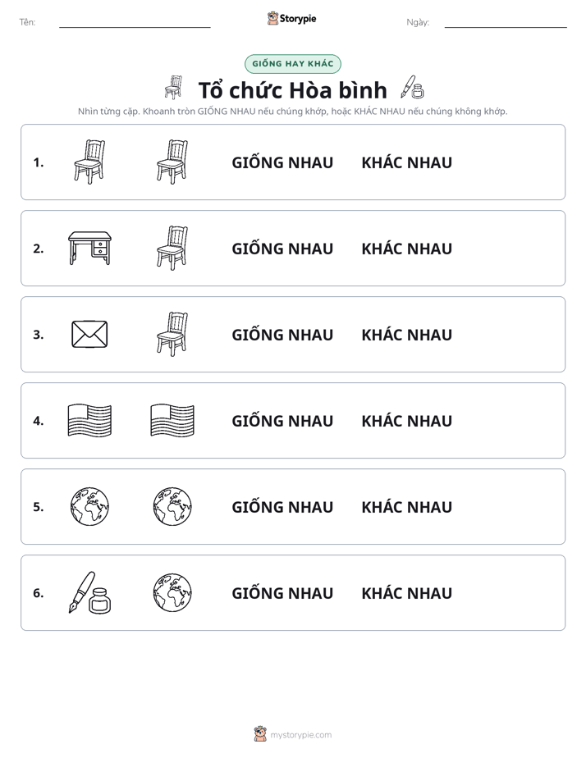This screenshot has height=758, width=586.
Task: Choose GIỐNG NHAU for row 1
Action: click(282, 163)
